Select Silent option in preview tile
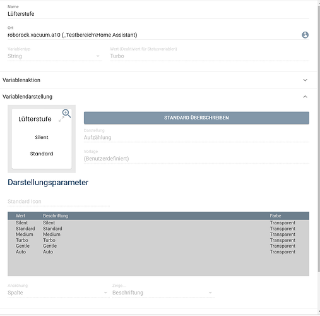Screen dimensions: 320x316 42,137
